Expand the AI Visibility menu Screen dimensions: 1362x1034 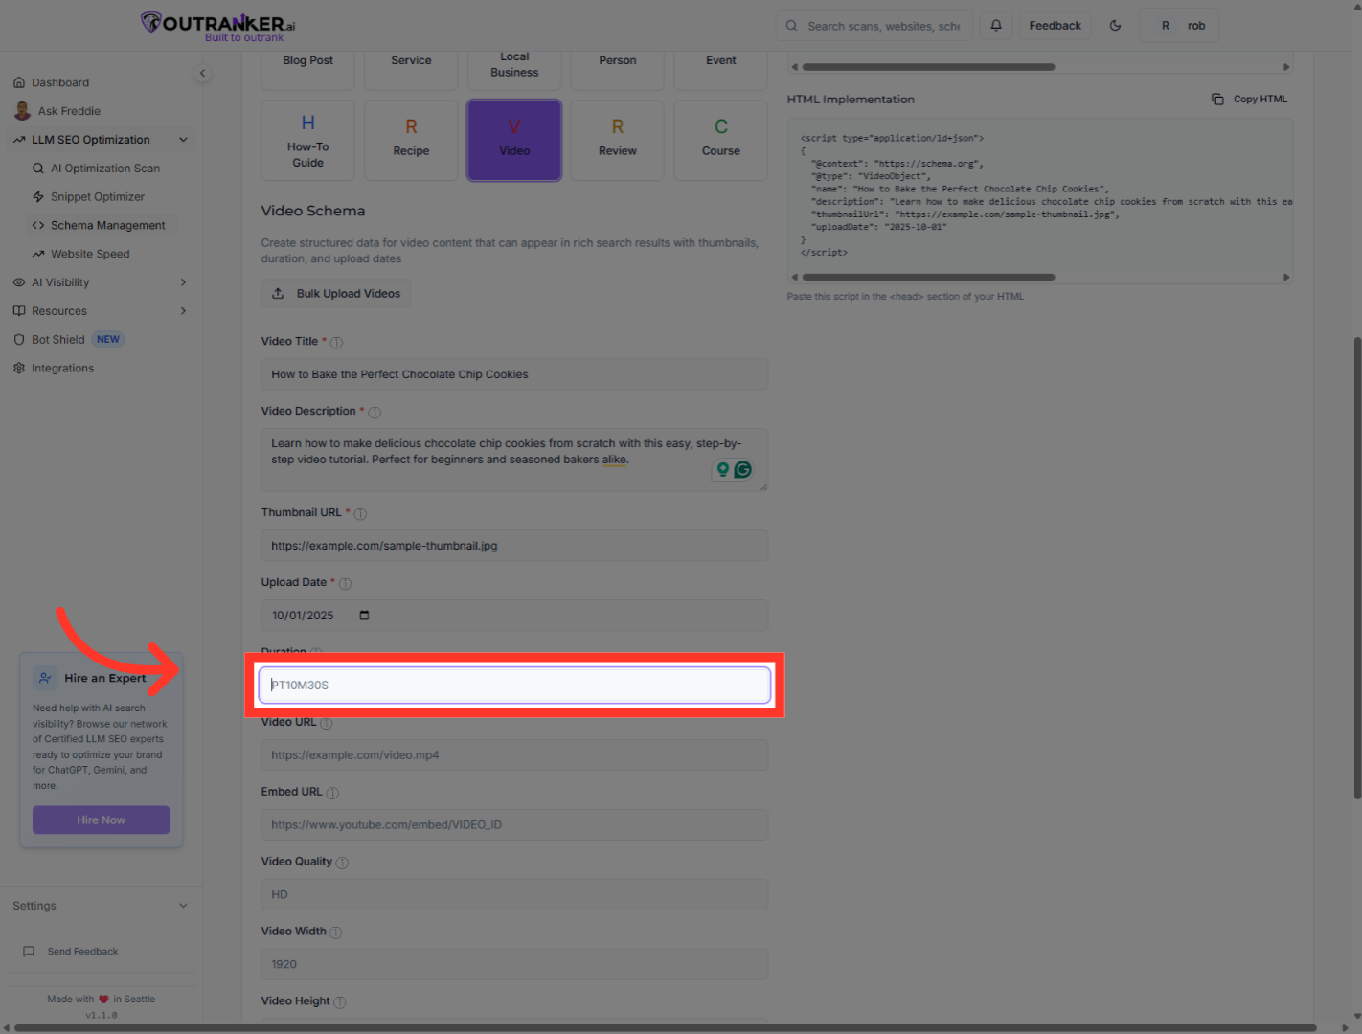pyautogui.click(x=183, y=282)
